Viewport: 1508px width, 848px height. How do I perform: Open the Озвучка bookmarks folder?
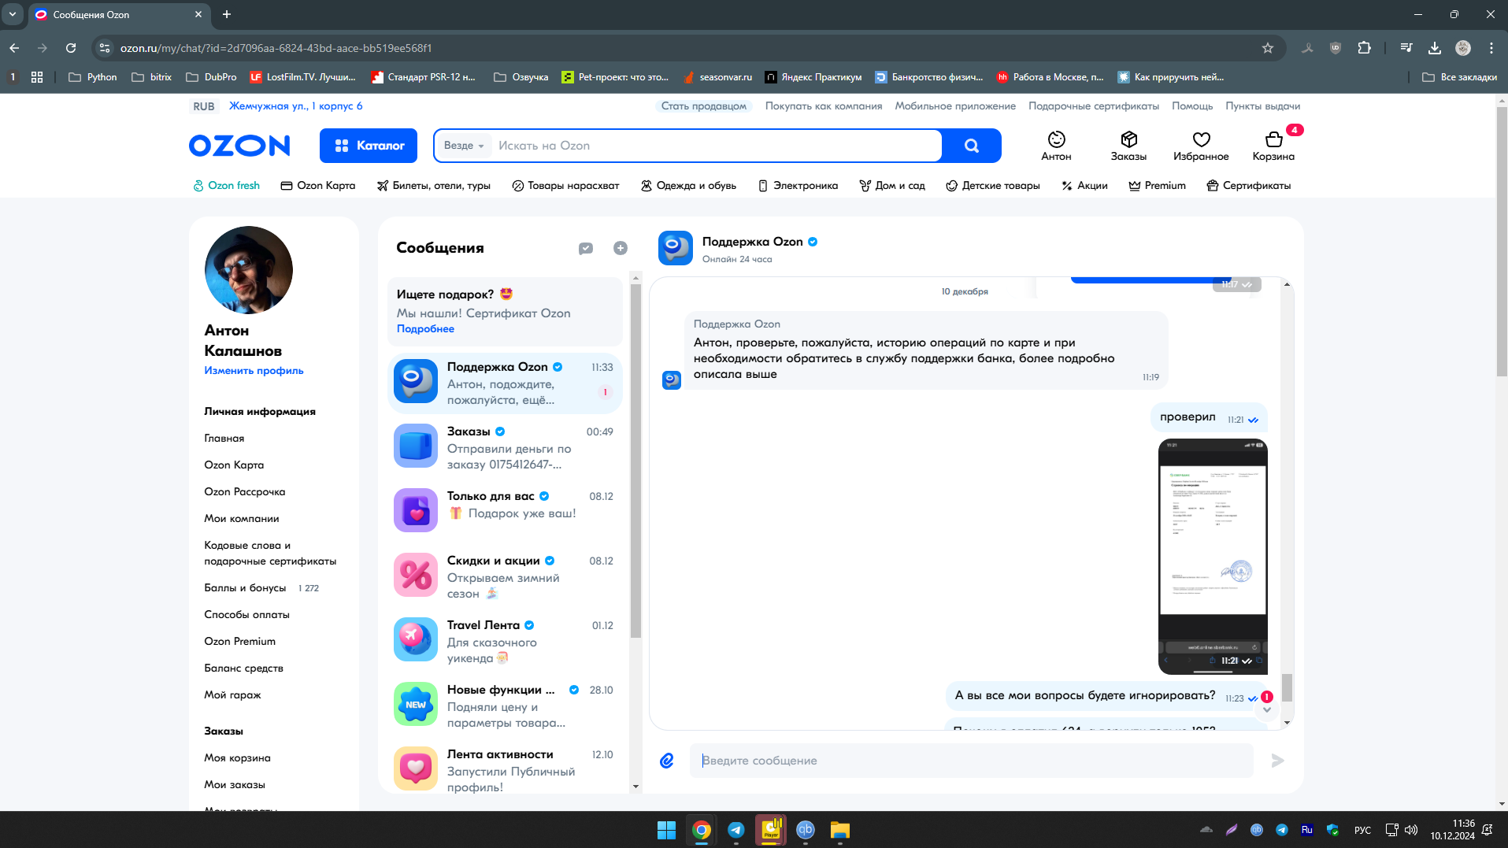pyautogui.click(x=521, y=77)
